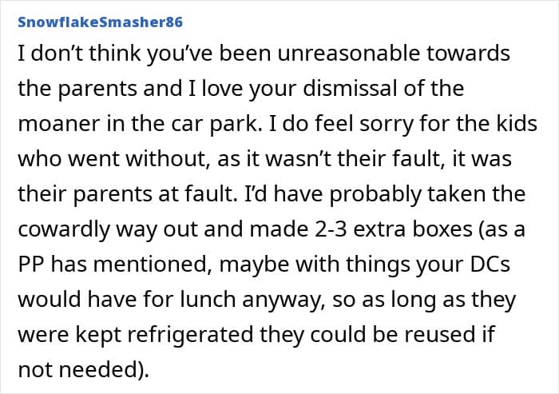559x394 pixels.
Task: Click the word "refrigerated" in the comment
Action: point(190,334)
